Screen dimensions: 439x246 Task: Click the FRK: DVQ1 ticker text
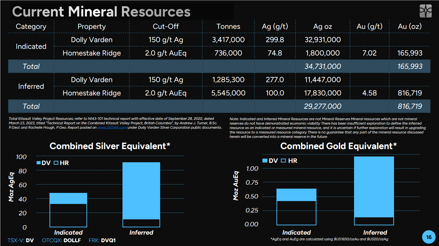[x=102, y=240]
